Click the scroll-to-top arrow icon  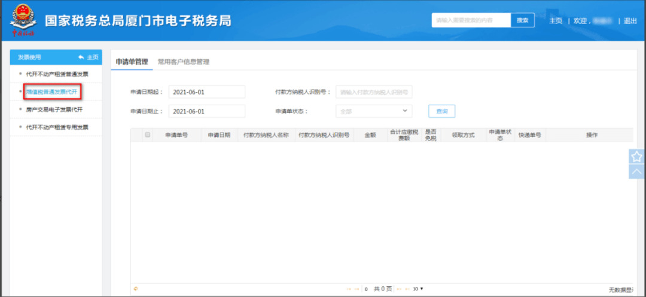pyautogui.click(x=636, y=172)
